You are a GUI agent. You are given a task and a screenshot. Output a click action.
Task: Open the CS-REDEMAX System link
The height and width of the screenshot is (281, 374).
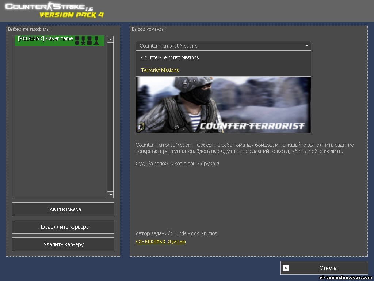pos(161,242)
